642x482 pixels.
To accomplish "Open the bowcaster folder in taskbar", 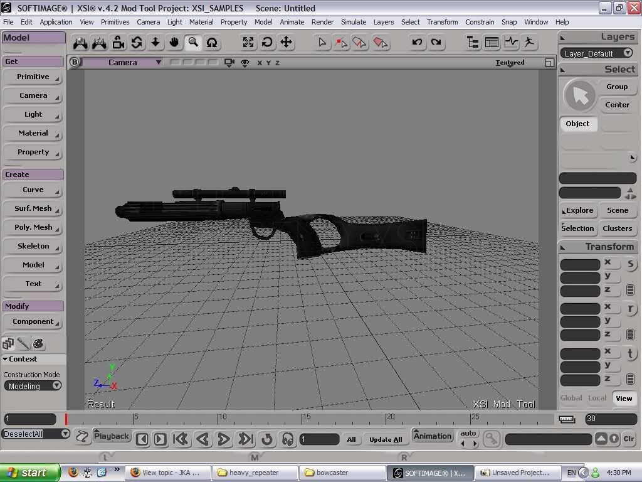I will [342, 473].
